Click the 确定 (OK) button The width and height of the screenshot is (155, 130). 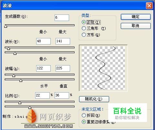[136, 17]
